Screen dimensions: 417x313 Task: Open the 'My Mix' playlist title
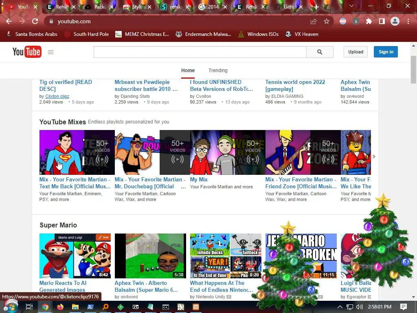tap(199, 180)
